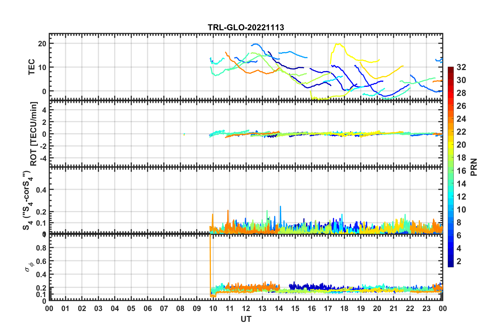Click TEC axis tick label 20
This screenshot has height=334, width=492.
pos(42,43)
